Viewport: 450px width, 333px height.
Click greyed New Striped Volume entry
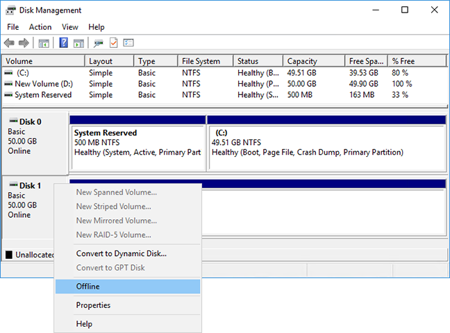(x=128, y=207)
